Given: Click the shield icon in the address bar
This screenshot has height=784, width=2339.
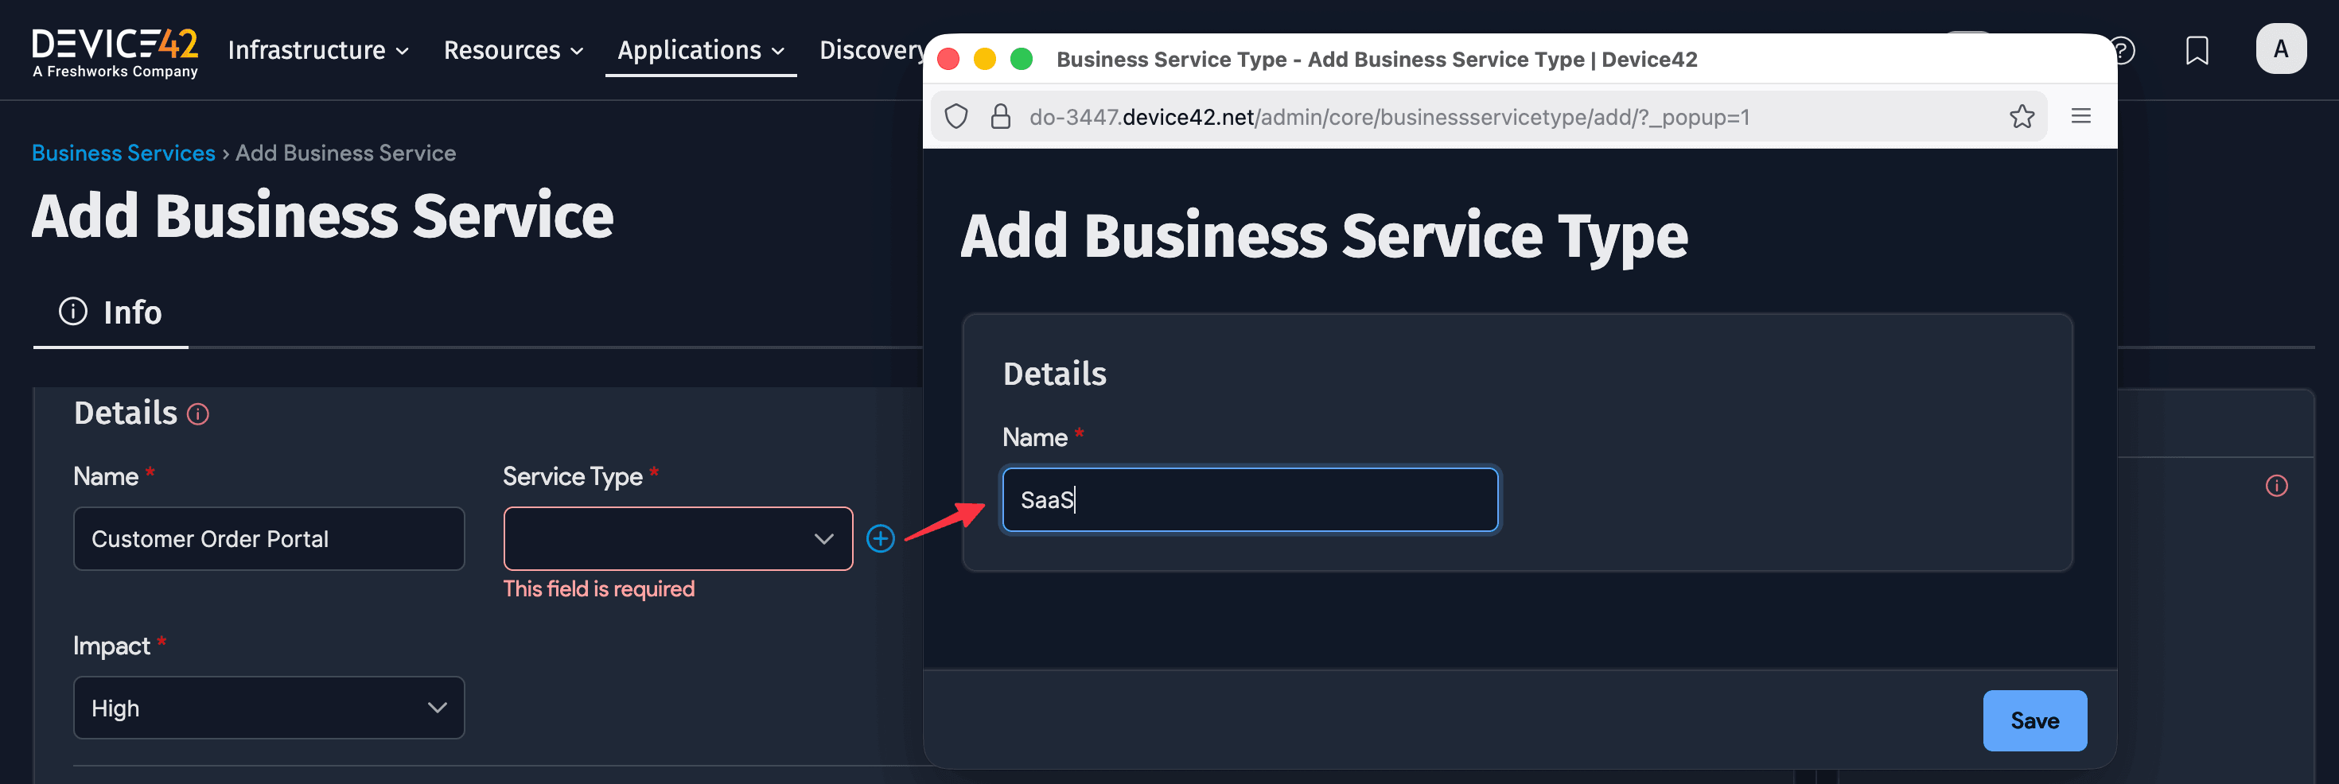Looking at the screenshot, I should (956, 116).
